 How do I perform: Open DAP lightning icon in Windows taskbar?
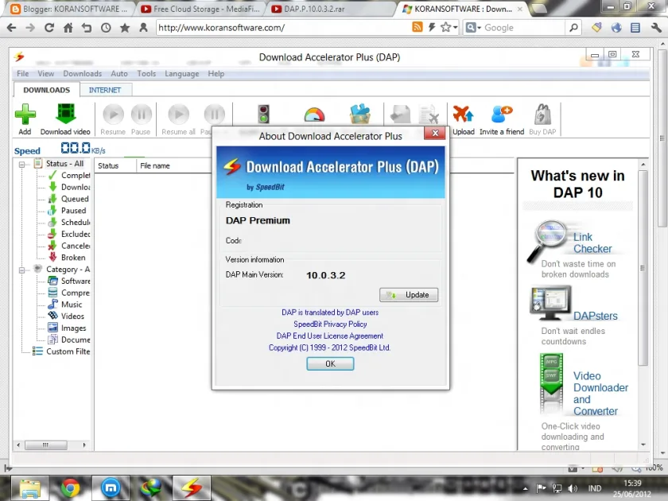click(192, 488)
